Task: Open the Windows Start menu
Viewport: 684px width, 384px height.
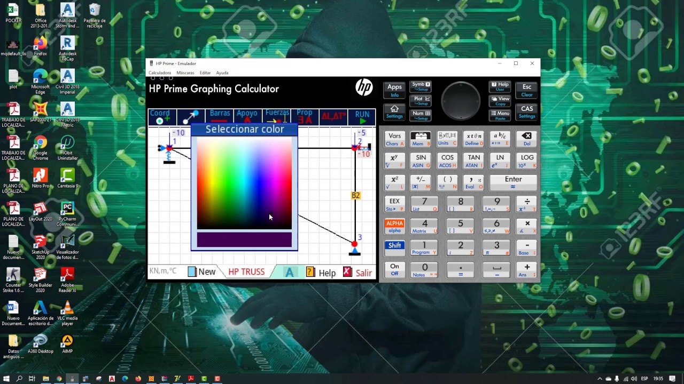Action: [6, 379]
